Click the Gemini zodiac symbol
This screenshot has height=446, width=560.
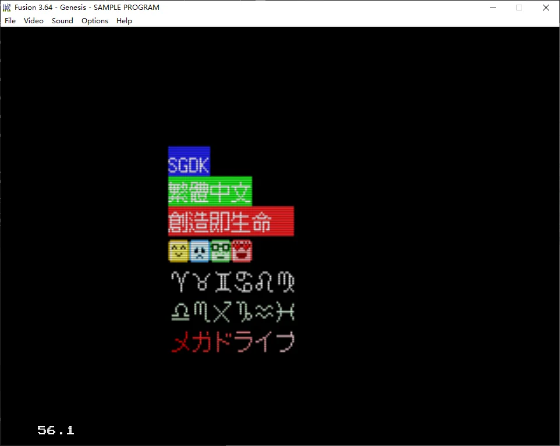(x=223, y=281)
